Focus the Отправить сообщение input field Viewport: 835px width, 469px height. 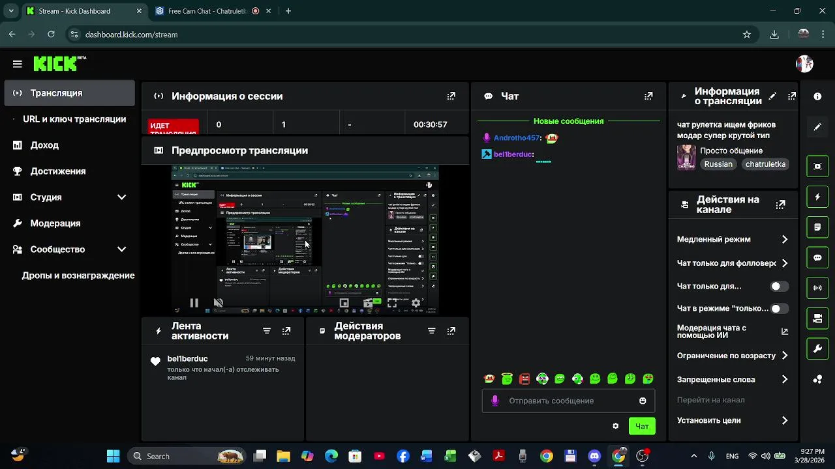tap(568, 401)
